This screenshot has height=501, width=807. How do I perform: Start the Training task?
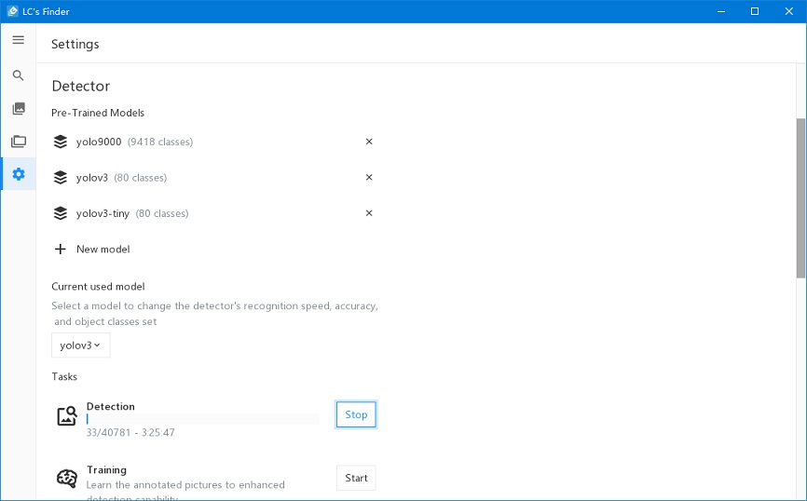pyautogui.click(x=356, y=478)
